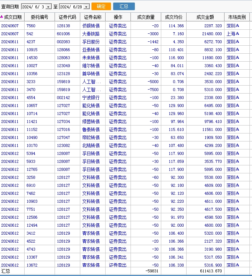The height and width of the screenshot is (276, 252).
Task: Open the end date dropdown arrow
Action: [x=86, y=7]
